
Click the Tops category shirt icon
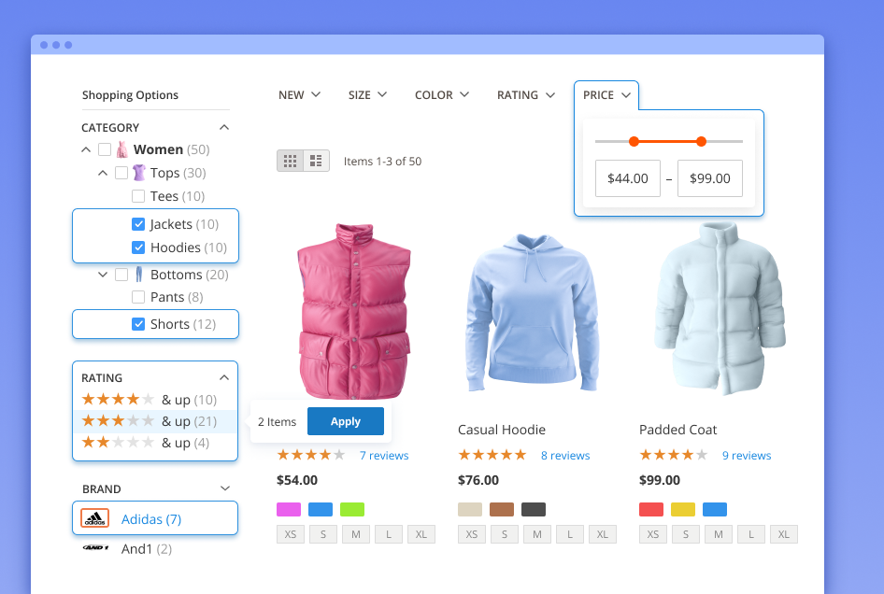point(139,173)
